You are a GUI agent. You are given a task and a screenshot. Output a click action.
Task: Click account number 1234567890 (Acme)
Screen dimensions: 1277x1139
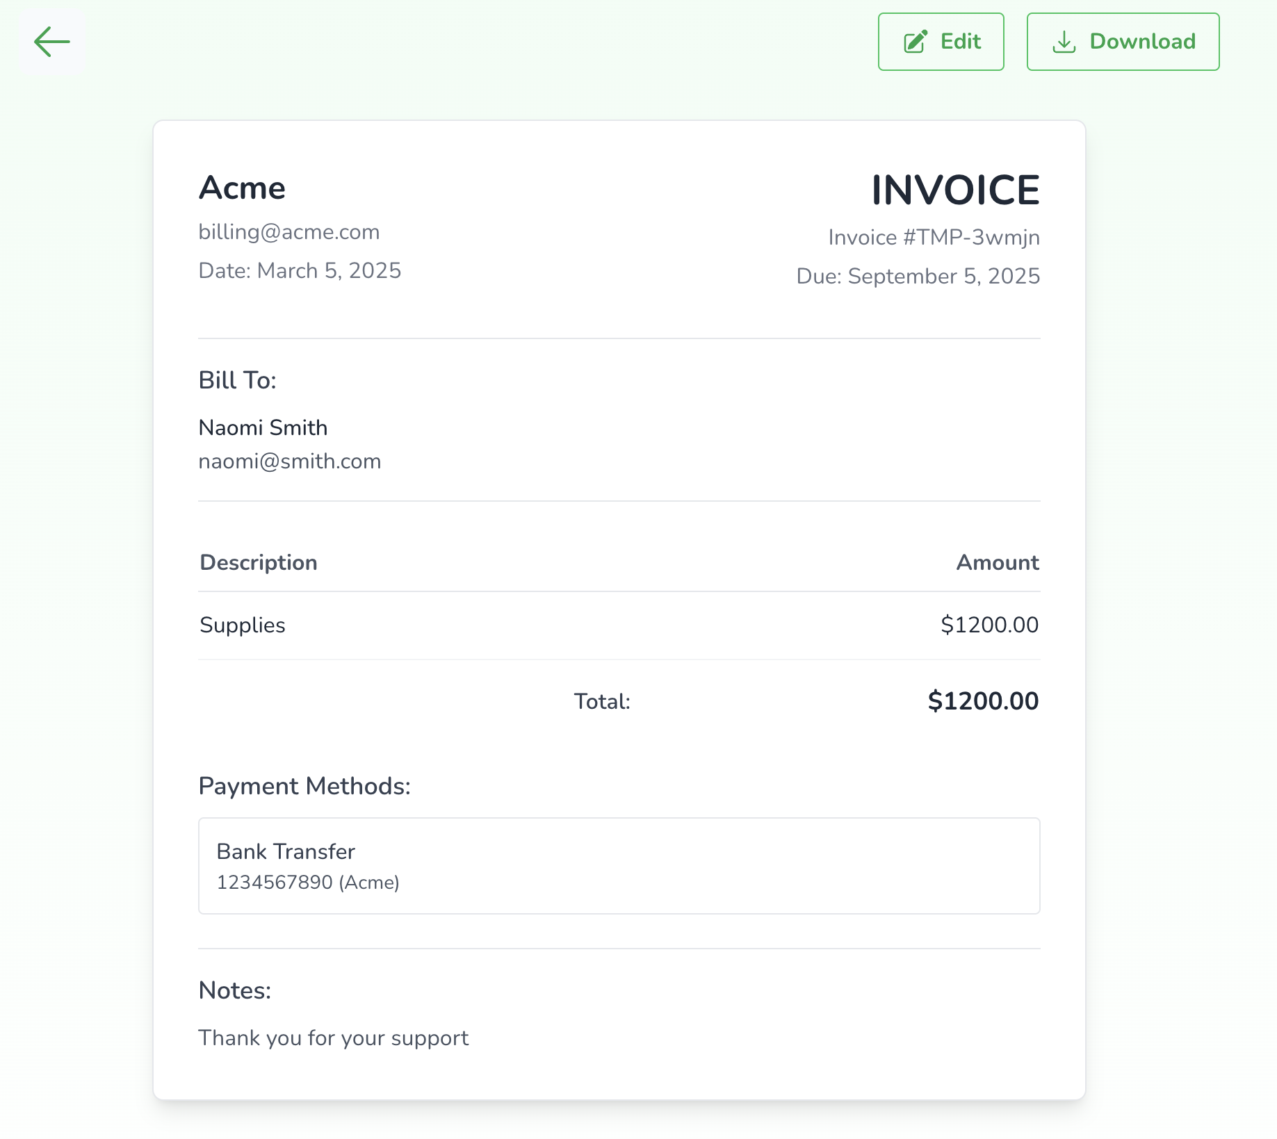click(x=308, y=883)
